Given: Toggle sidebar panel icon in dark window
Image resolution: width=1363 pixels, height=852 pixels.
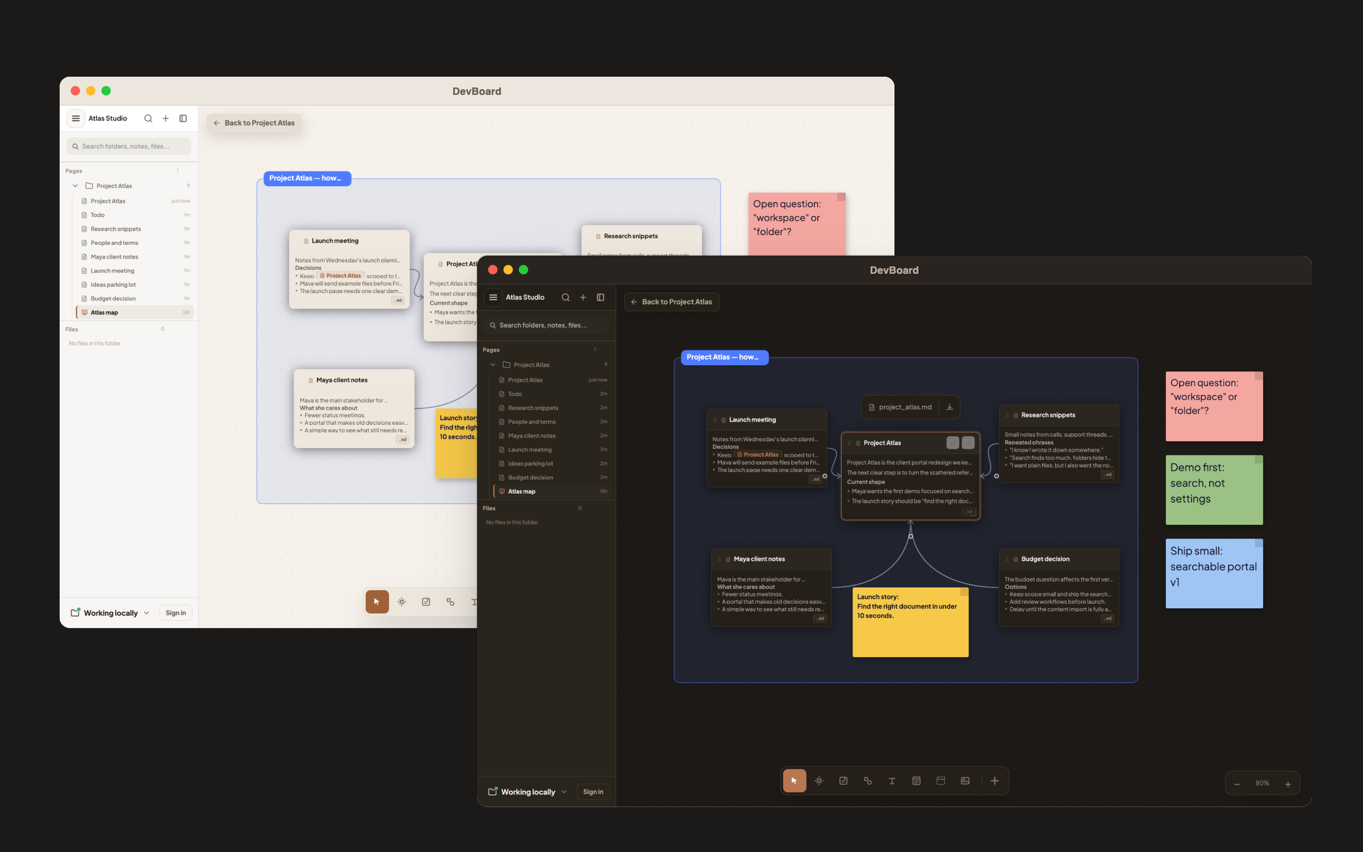Looking at the screenshot, I should 600,297.
